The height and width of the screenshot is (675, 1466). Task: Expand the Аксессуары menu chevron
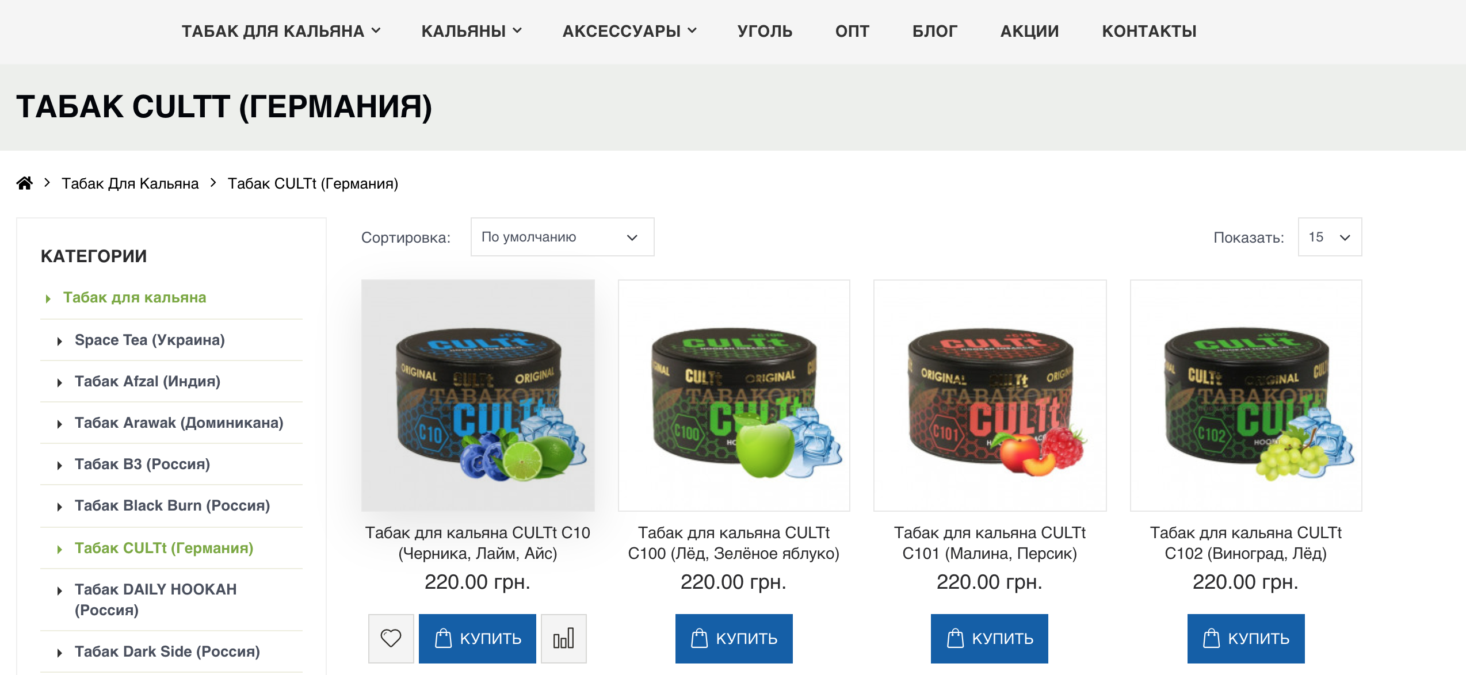click(x=692, y=30)
